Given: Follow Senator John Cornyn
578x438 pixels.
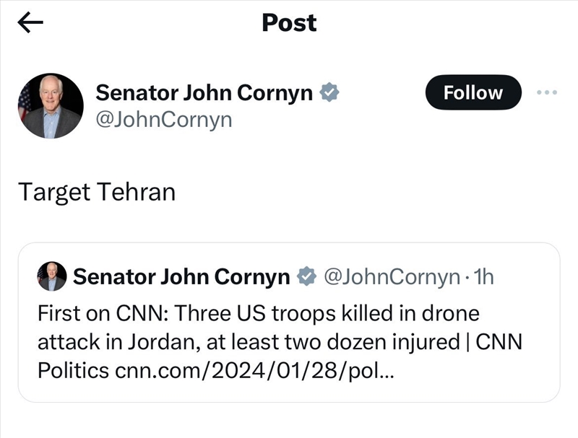Looking at the screenshot, I should tap(473, 92).
